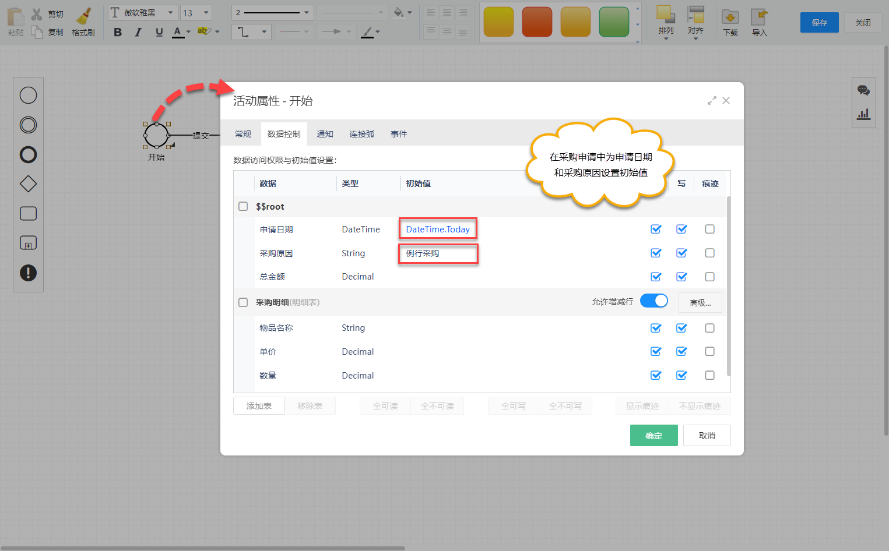Viewport: 889px width, 551px height.
Task: Open the connector style dropdown
Action: (x=252, y=32)
